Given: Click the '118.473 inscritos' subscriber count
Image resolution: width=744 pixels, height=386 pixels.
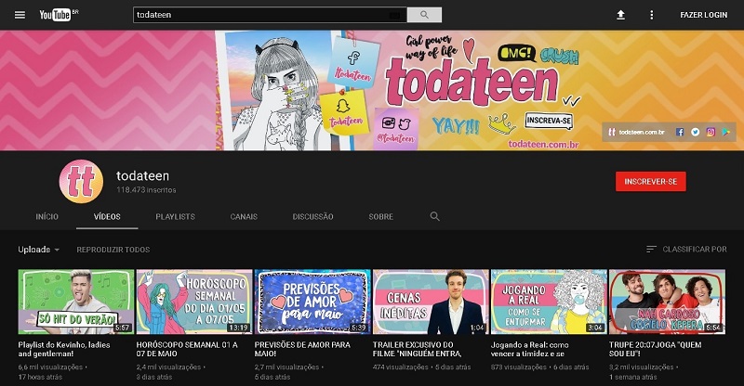Looking at the screenshot, I should pos(146,190).
